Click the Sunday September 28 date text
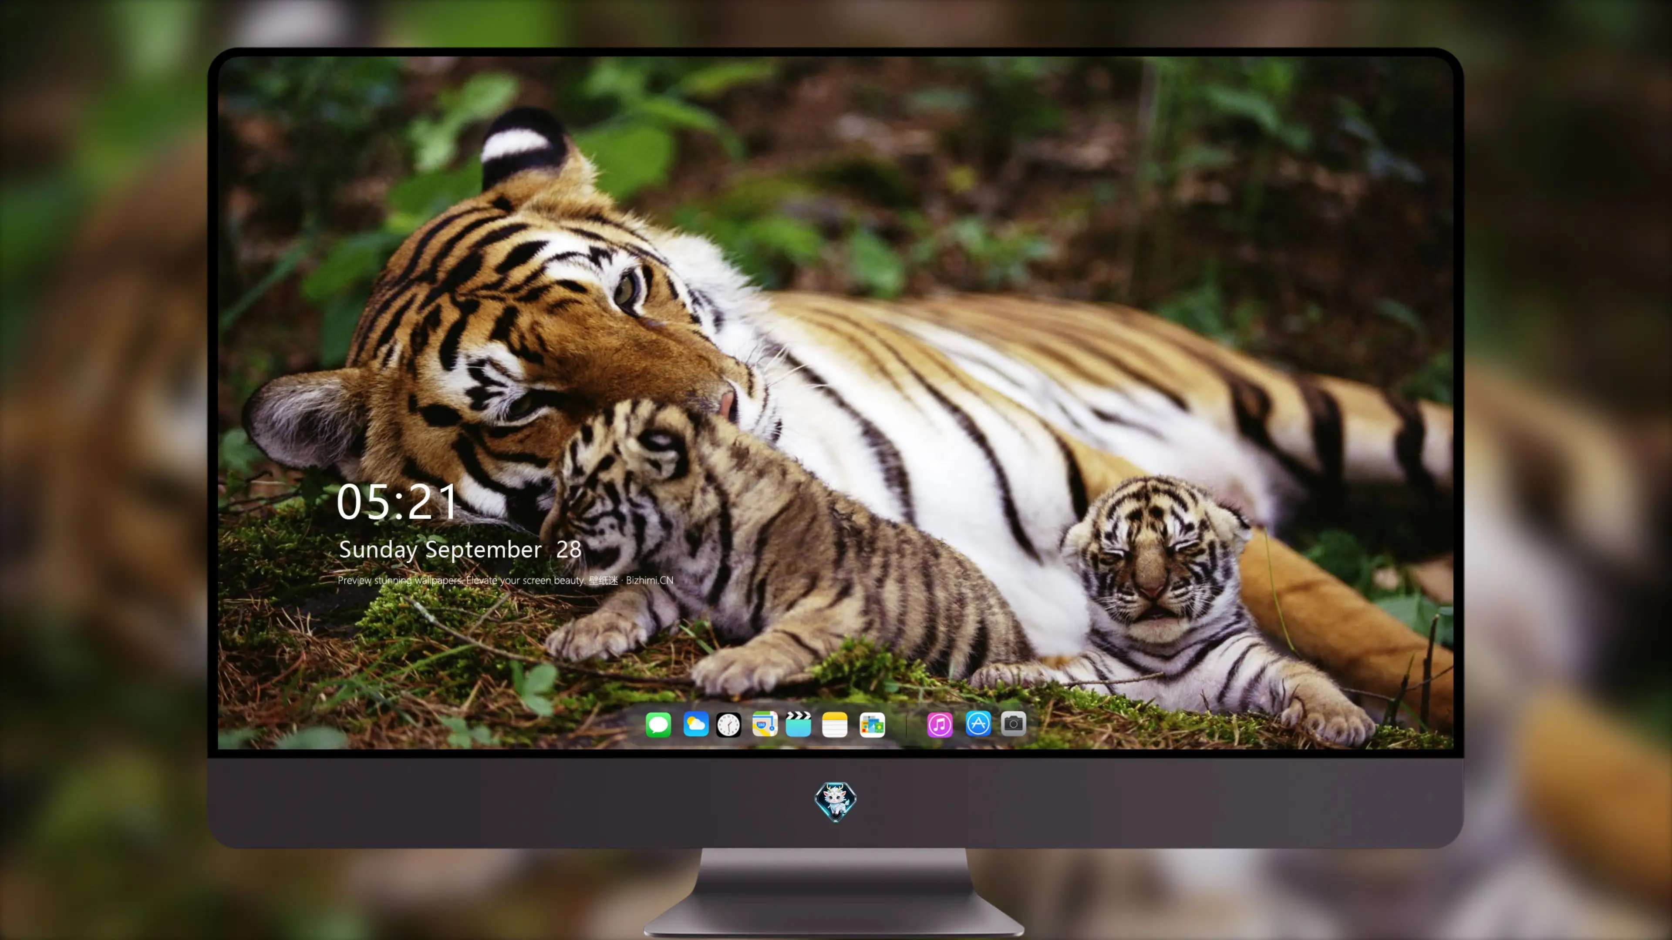This screenshot has height=940, width=1672. click(x=459, y=550)
